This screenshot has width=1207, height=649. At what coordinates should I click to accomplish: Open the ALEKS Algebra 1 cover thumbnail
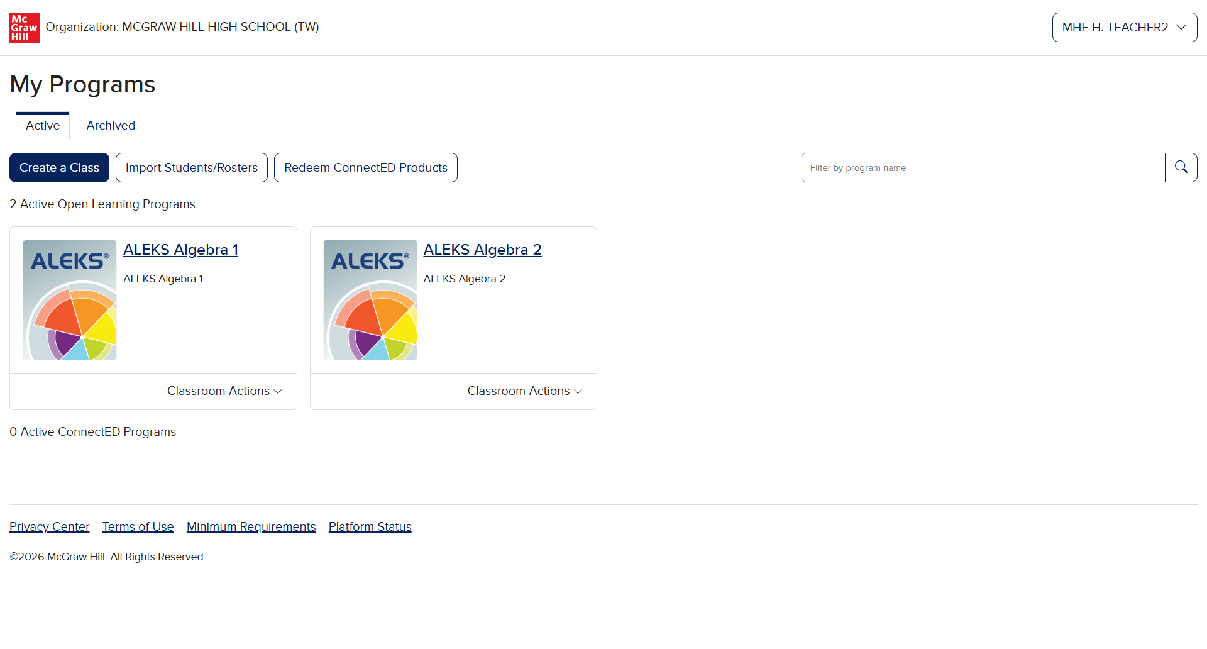click(70, 300)
